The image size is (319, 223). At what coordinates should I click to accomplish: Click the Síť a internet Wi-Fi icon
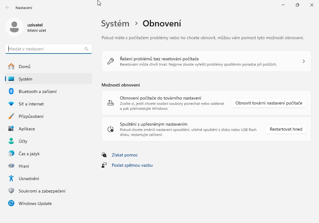pos(11,104)
